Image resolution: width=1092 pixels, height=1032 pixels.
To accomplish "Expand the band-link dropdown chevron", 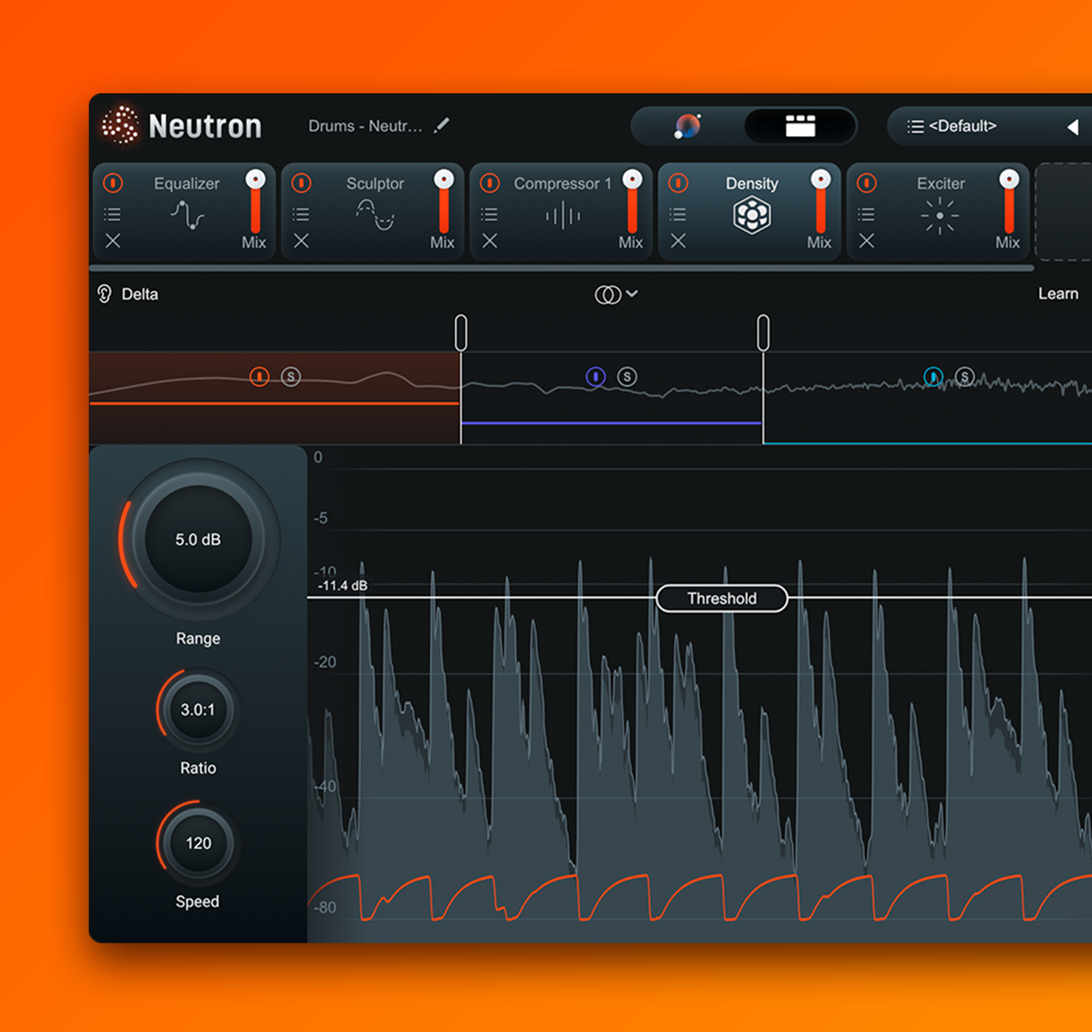I will [x=632, y=294].
